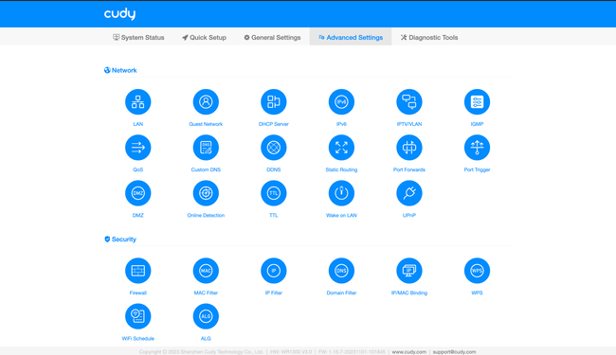The height and width of the screenshot is (355, 616).
Task: Open the DMZ settings icon
Action: [x=138, y=193]
